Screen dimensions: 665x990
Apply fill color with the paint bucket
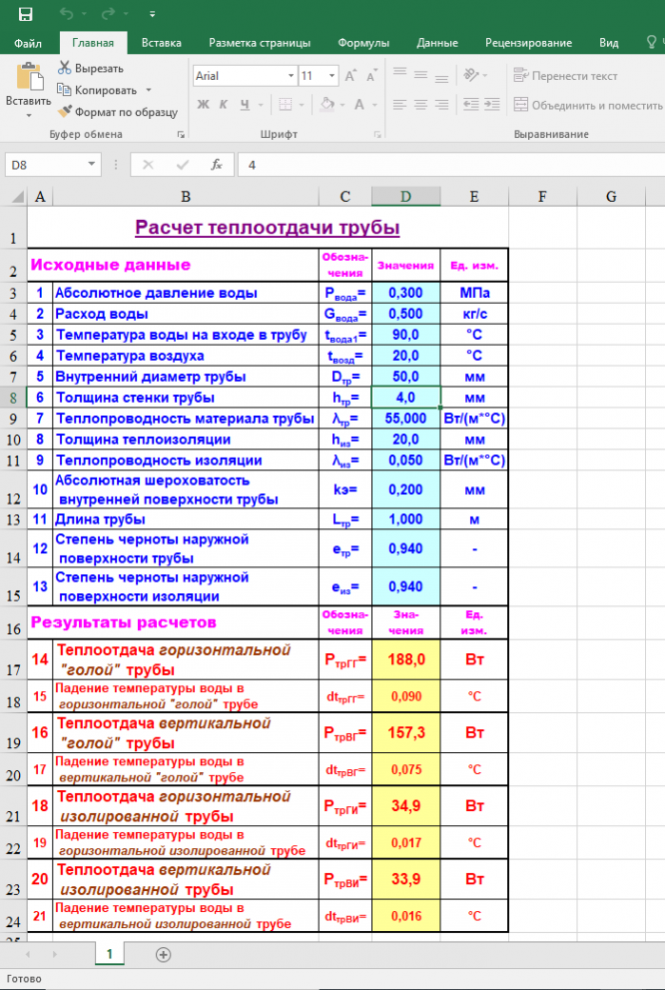pos(327,105)
